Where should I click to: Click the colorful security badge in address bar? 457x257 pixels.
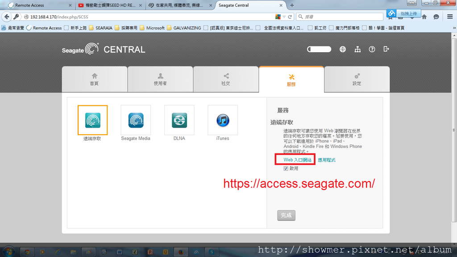[278, 17]
